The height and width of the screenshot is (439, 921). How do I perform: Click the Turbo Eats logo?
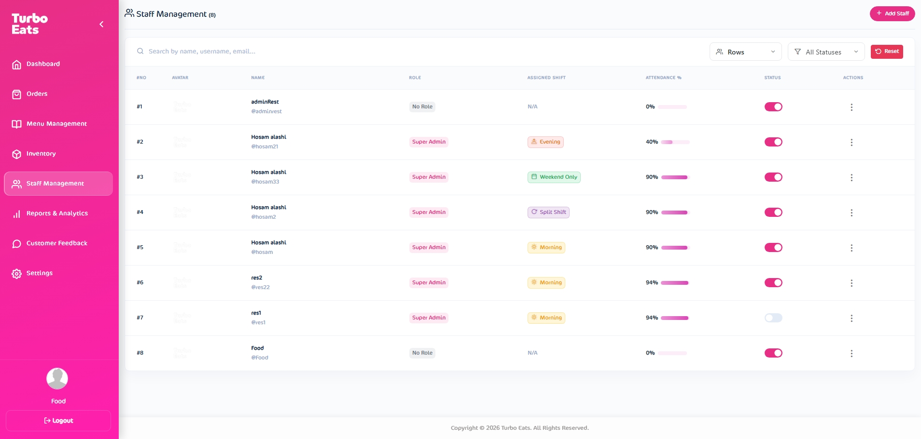30,24
